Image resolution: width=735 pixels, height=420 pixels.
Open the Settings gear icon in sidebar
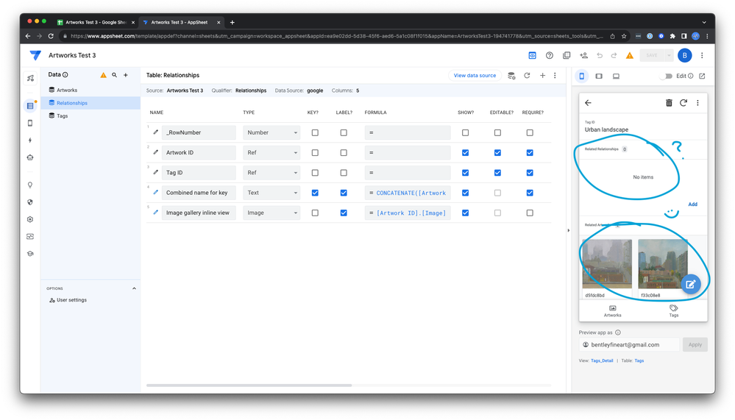pyautogui.click(x=30, y=219)
